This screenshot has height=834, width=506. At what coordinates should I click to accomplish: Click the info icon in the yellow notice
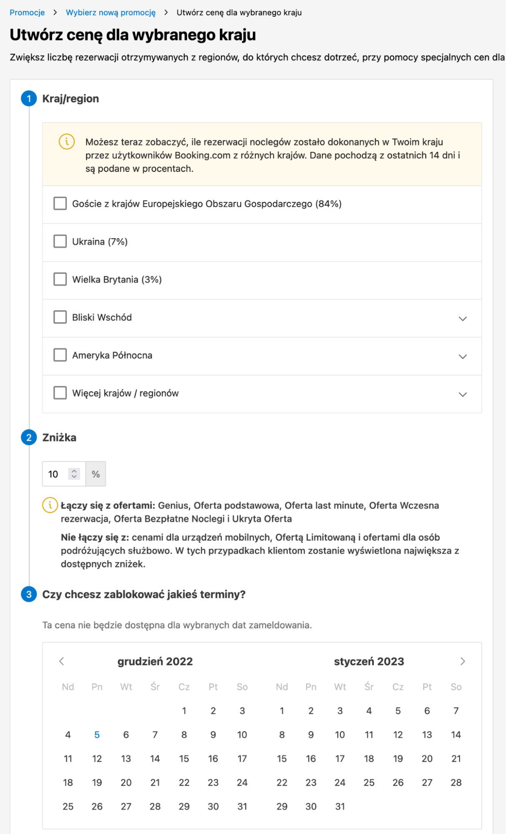(x=67, y=141)
